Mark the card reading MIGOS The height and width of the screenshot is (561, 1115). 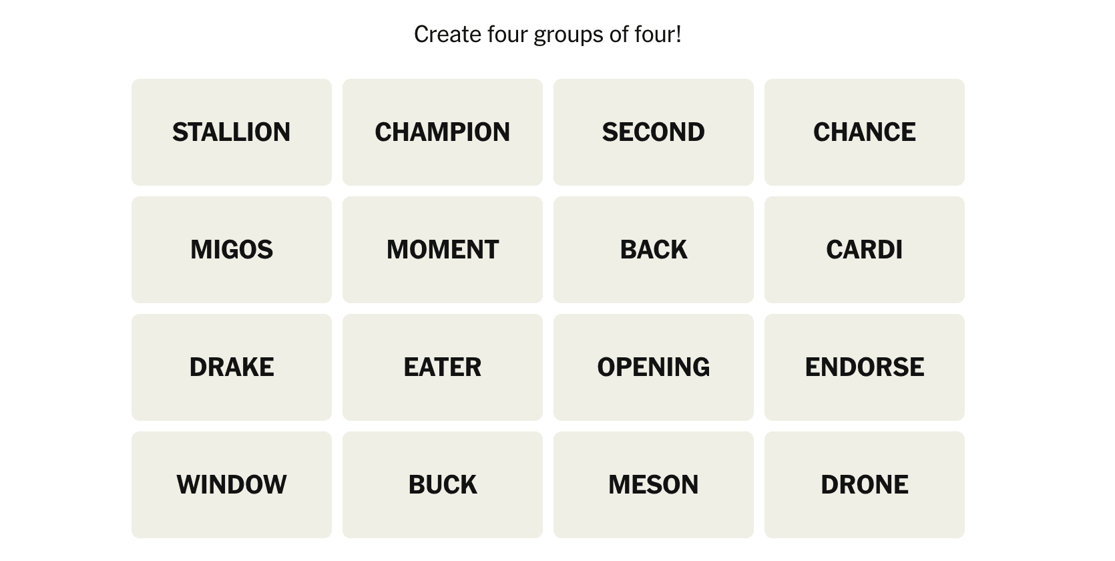point(231,250)
